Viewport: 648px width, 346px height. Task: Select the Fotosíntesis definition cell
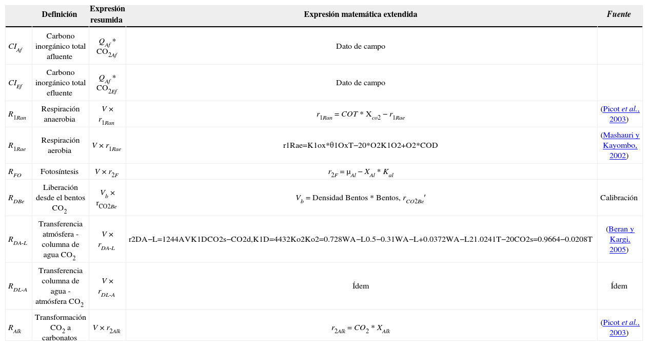pyautogui.click(x=60, y=172)
